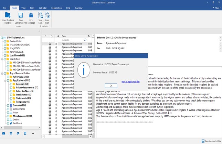Viewport: 222px width, 144px height.
Task: Sort by the attachment paperclip column
Action: [x=58, y=36]
